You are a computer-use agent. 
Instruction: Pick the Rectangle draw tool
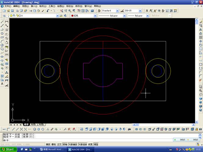click(x=2, y=37)
